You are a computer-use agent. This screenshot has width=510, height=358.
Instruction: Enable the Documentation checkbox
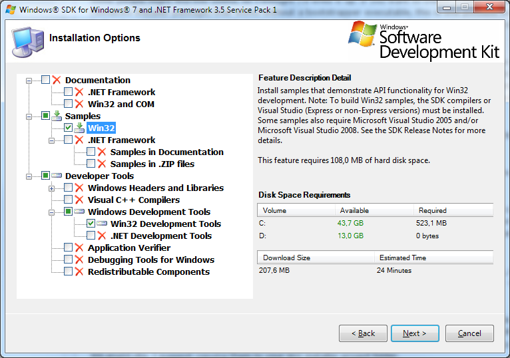pyautogui.click(x=45, y=80)
